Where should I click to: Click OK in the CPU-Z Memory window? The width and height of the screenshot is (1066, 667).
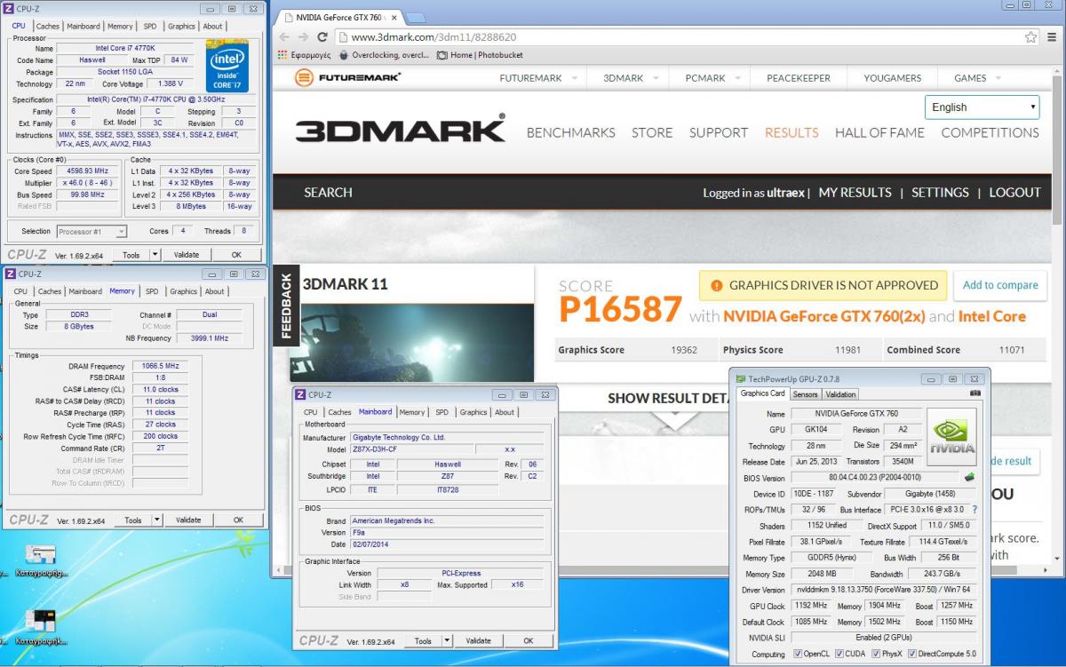pos(238,520)
